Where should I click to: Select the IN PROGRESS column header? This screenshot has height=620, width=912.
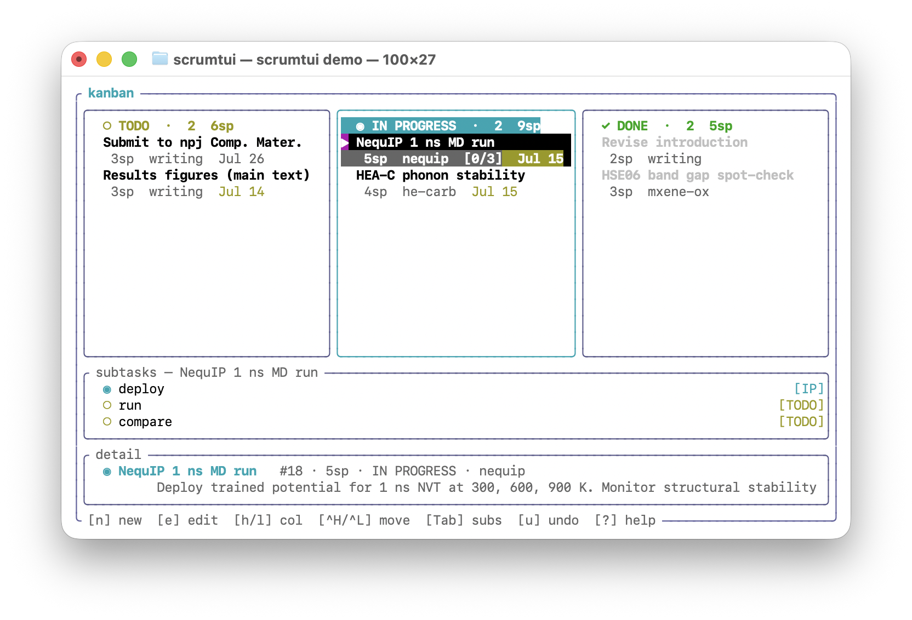[441, 126]
